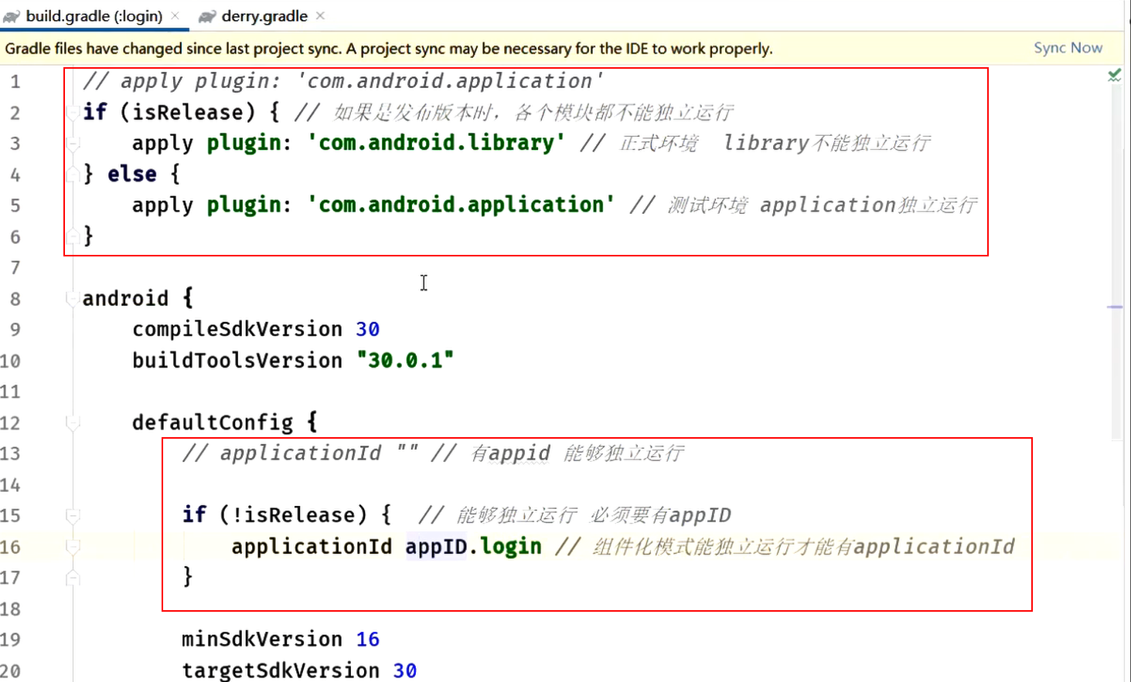Click the Sync Now link

pyautogui.click(x=1068, y=47)
